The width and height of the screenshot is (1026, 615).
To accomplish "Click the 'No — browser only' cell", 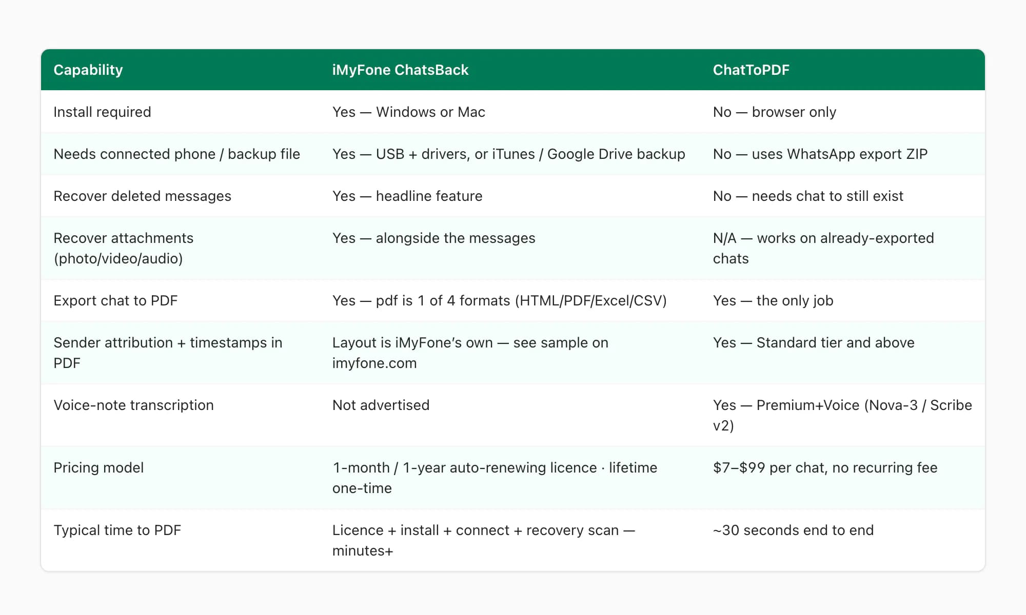I will (x=774, y=112).
